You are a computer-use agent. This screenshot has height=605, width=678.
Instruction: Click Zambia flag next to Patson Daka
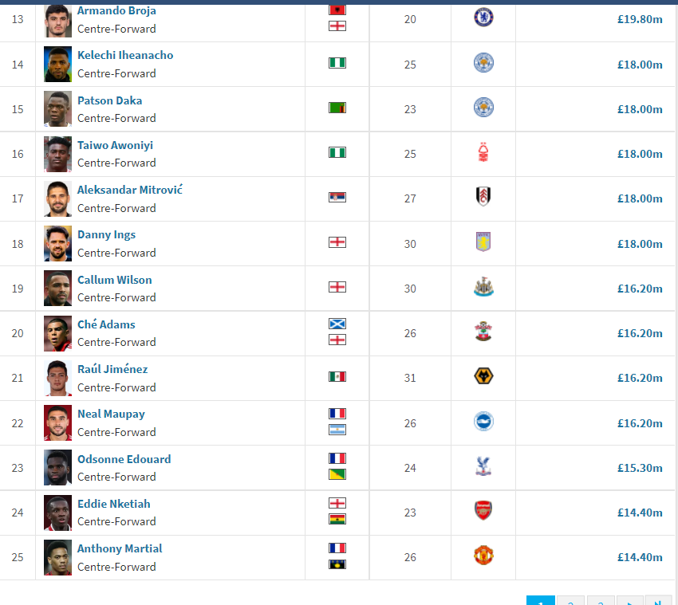[337, 108]
